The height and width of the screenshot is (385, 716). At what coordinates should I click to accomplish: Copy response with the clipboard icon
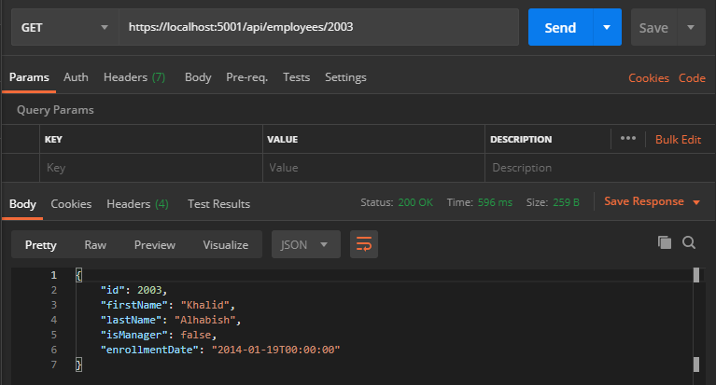pos(665,242)
